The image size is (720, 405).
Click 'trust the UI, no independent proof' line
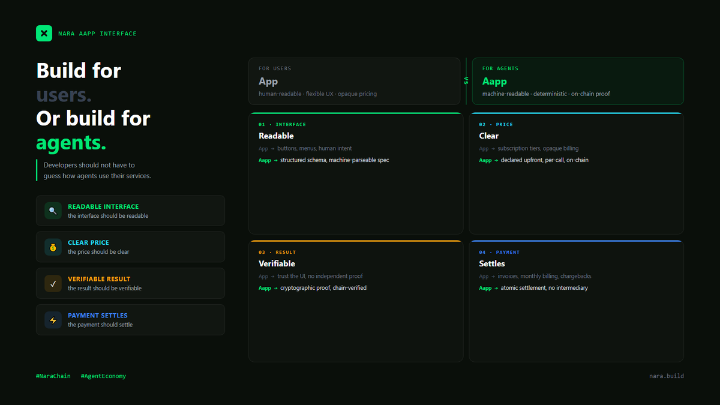[x=320, y=276]
